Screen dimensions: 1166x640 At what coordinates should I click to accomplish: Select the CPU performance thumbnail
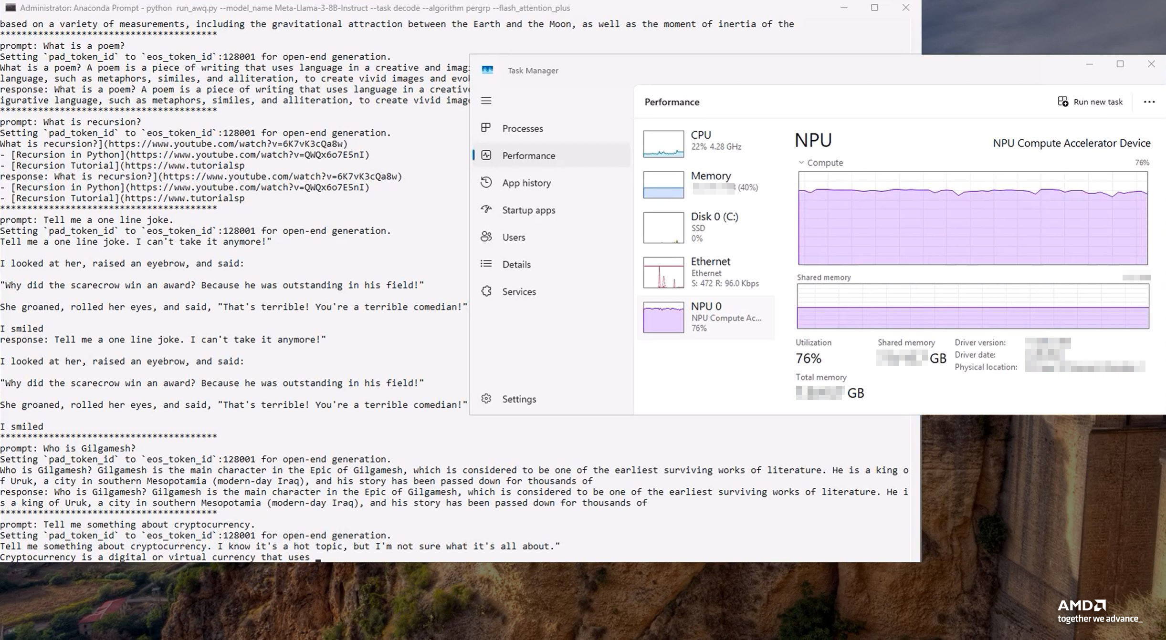coord(663,144)
